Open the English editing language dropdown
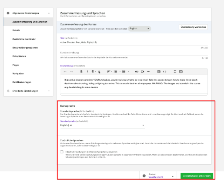Viewport: 224px width, 182px height. [139, 29]
